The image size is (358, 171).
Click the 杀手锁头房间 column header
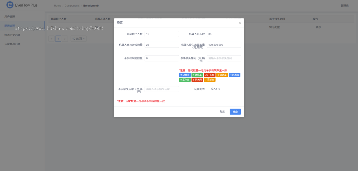[277, 19]
